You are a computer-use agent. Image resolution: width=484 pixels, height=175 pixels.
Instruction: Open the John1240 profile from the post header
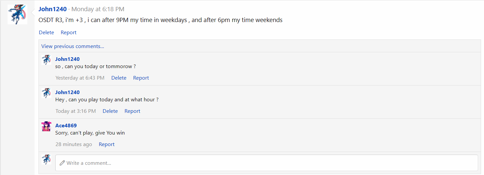[53, 9]
